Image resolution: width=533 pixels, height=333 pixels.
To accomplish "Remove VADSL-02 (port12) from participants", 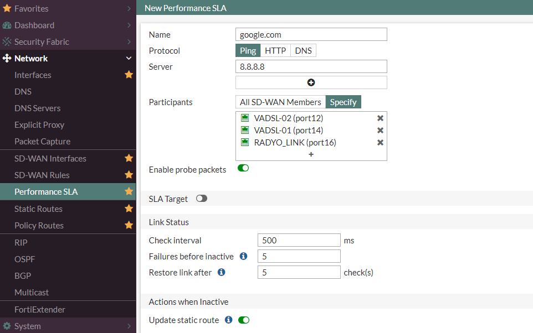I will tap(380, 118).
